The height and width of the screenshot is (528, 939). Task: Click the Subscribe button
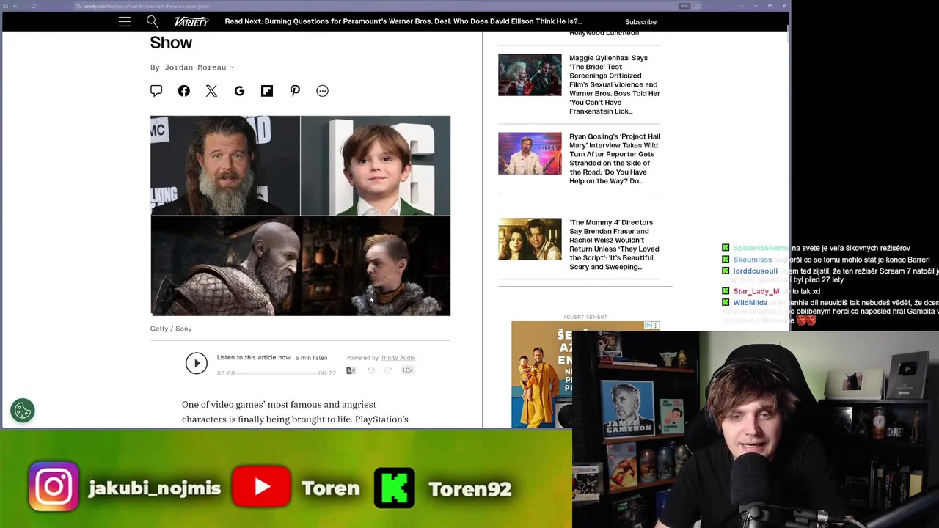(x=640, y=22)
